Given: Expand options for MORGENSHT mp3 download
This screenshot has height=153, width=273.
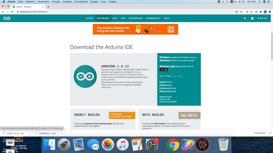Looking at the screenshot, I should click(x=61, y=133).
